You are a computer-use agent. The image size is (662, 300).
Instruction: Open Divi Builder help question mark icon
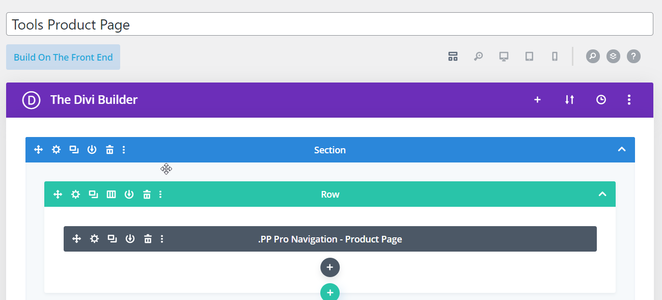[x=633, y=56]
